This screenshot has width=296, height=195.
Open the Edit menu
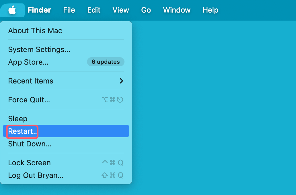(x=94, y=10)
